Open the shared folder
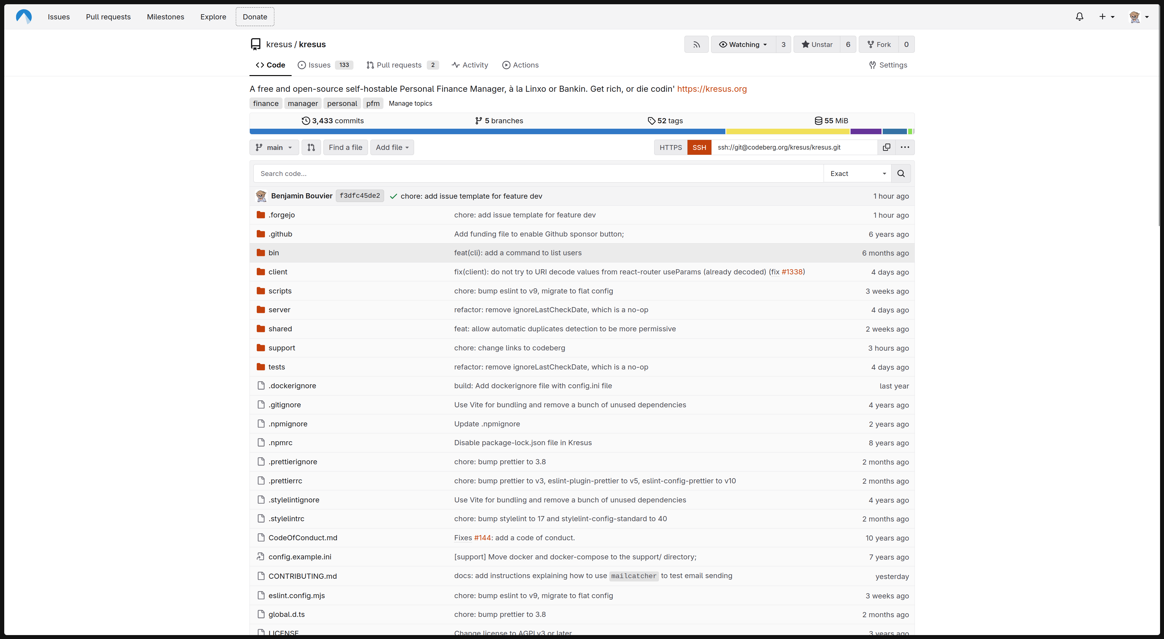 tap(280, 329)
